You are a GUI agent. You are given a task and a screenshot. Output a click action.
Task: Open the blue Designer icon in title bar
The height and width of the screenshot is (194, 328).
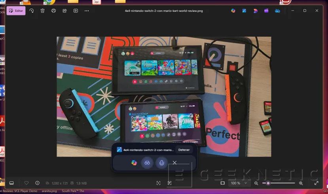[x=244, y=11]
